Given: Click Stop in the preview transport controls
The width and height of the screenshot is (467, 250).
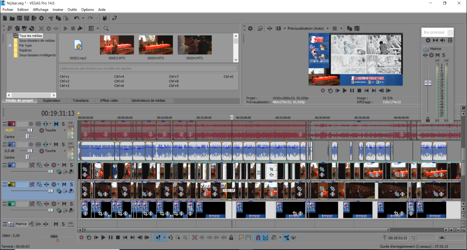Looking at the screenshot, I should click(x=359, y=91).
